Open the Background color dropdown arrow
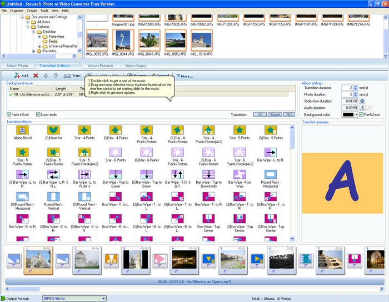Image resolution: width=389 pixels, height=302 pixels. pyautogui.click(x=356, y=114)
